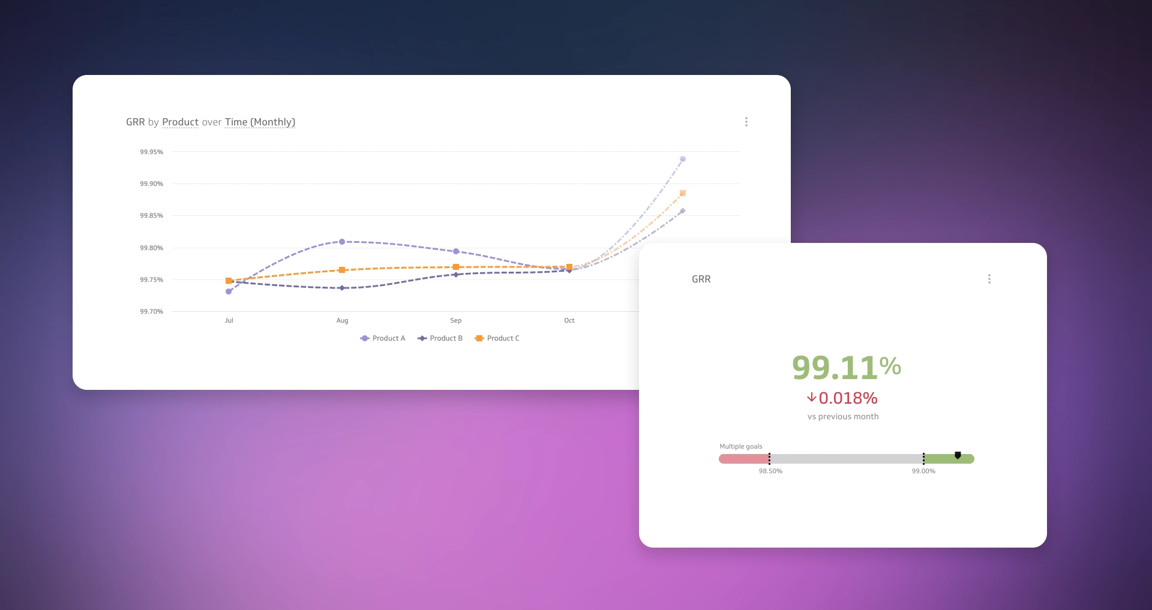
Task: Click the 98.50% goal threshold marker
Action: pyautogui.click(x=769, y=459)
